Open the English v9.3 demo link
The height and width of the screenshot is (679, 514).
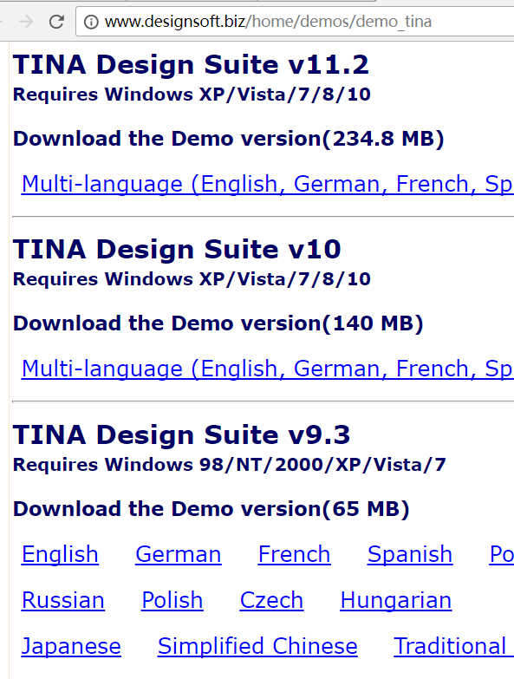pos(60,554)
